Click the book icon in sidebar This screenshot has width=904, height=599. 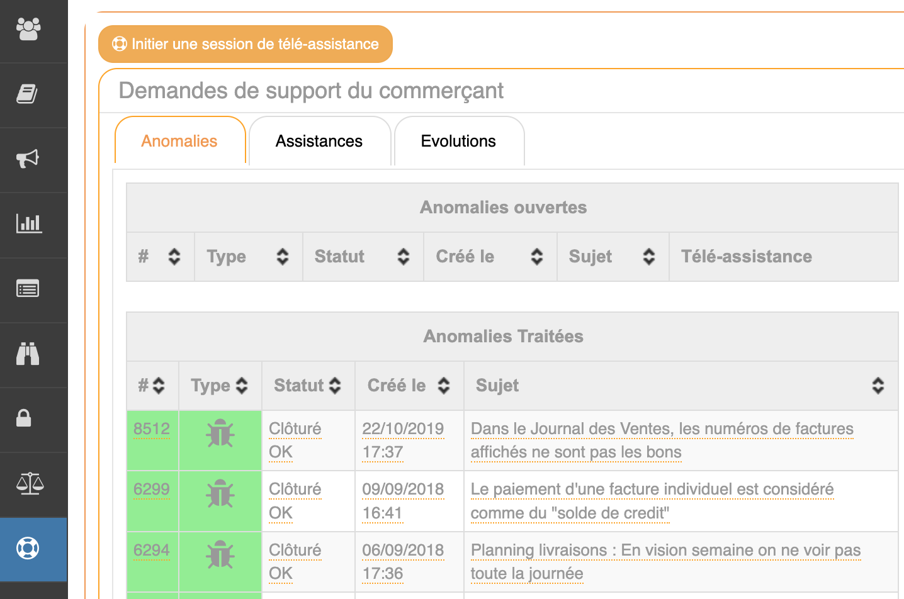[x=27, y=94]
